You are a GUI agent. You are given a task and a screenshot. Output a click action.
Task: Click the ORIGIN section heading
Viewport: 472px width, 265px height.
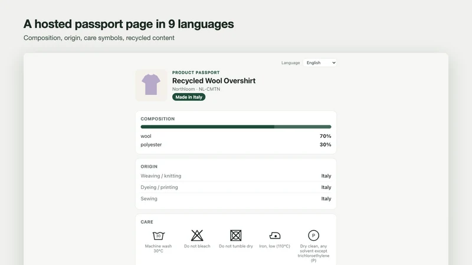(x=149, y=167)
